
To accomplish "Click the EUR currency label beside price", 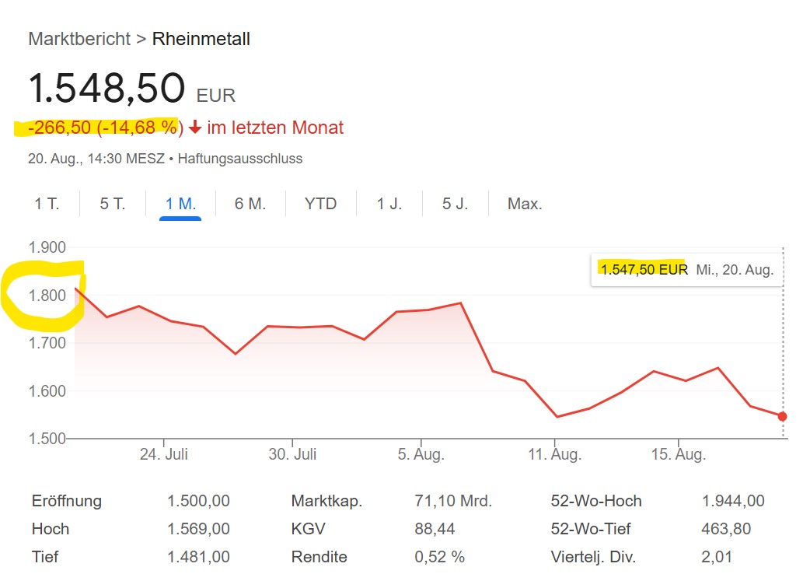I will pos(216,96).
